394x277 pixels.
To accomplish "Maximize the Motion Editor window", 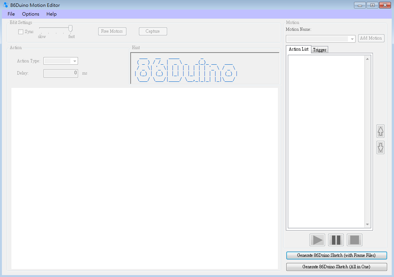I will (372, 5).
